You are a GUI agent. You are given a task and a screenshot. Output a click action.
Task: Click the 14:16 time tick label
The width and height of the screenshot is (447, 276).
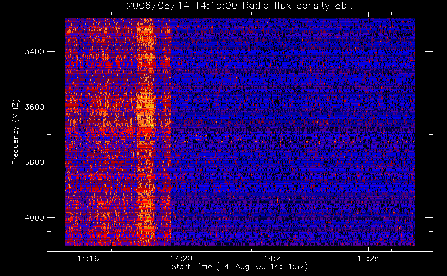point(88,259)
